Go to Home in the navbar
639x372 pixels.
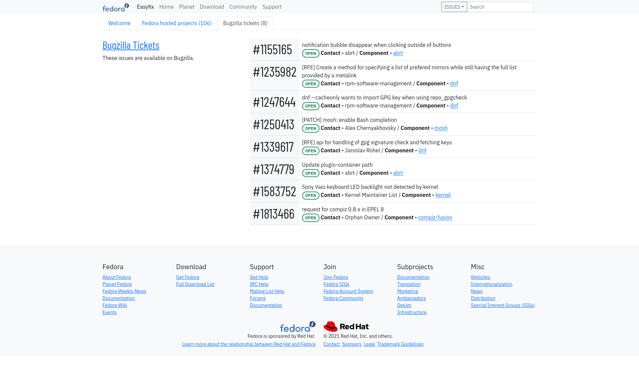click(x=166, y=7)
